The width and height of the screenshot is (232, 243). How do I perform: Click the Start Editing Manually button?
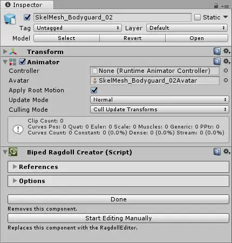[x=118, y=218]
